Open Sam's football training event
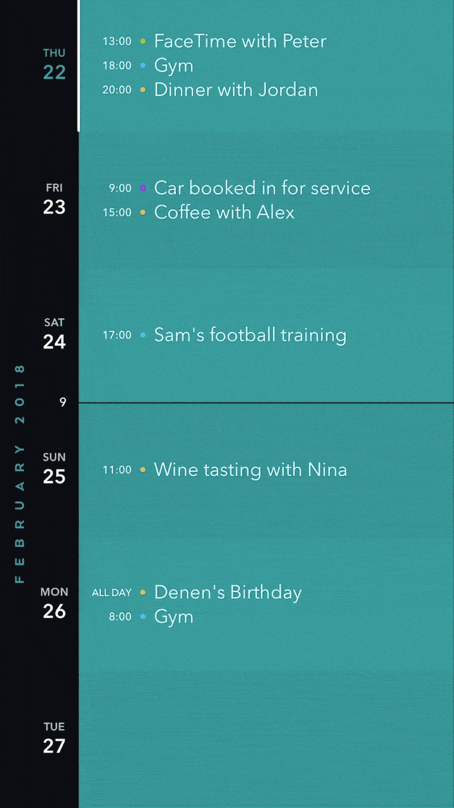The width and height of the screenshot is (454, 808). pyautogui.click(x=250, y=335)
